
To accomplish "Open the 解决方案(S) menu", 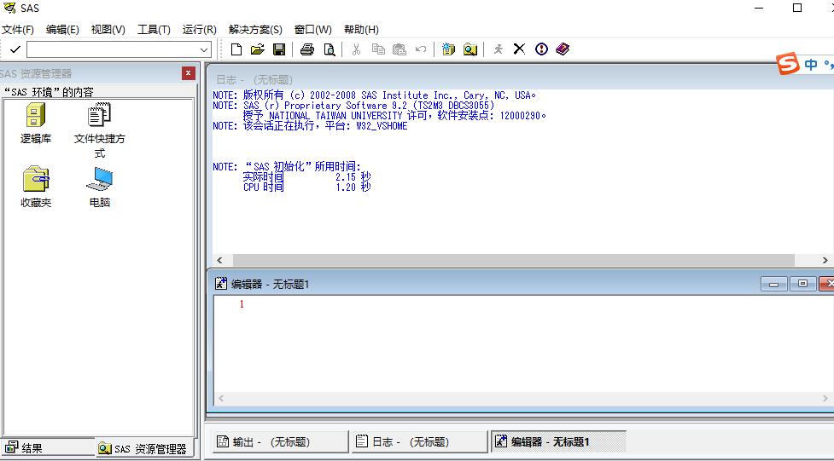I will 255,30.
